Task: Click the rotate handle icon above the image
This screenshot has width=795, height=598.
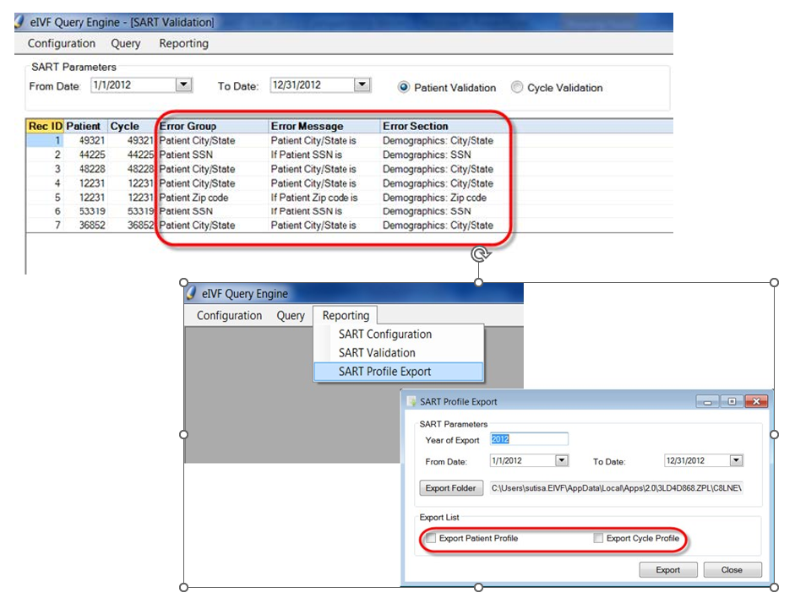Action: (x=480, y=253)
